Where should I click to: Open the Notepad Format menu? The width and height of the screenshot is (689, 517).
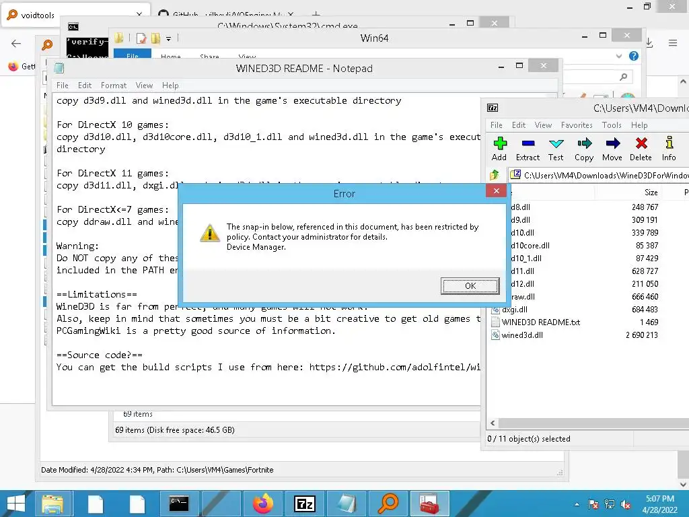(x=113, y=85)
